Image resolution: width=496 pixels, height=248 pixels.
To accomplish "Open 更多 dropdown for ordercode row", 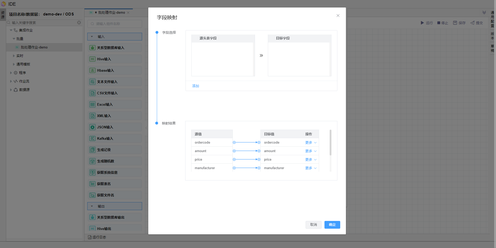I will pos(311,143).
